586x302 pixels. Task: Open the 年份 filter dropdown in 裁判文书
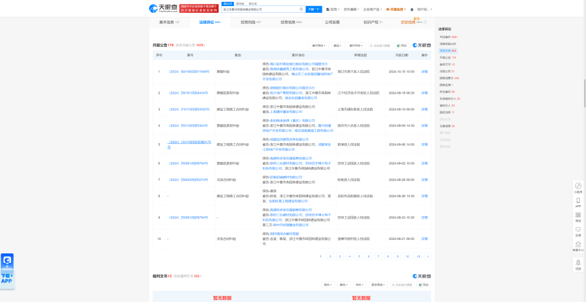(359, 285)
